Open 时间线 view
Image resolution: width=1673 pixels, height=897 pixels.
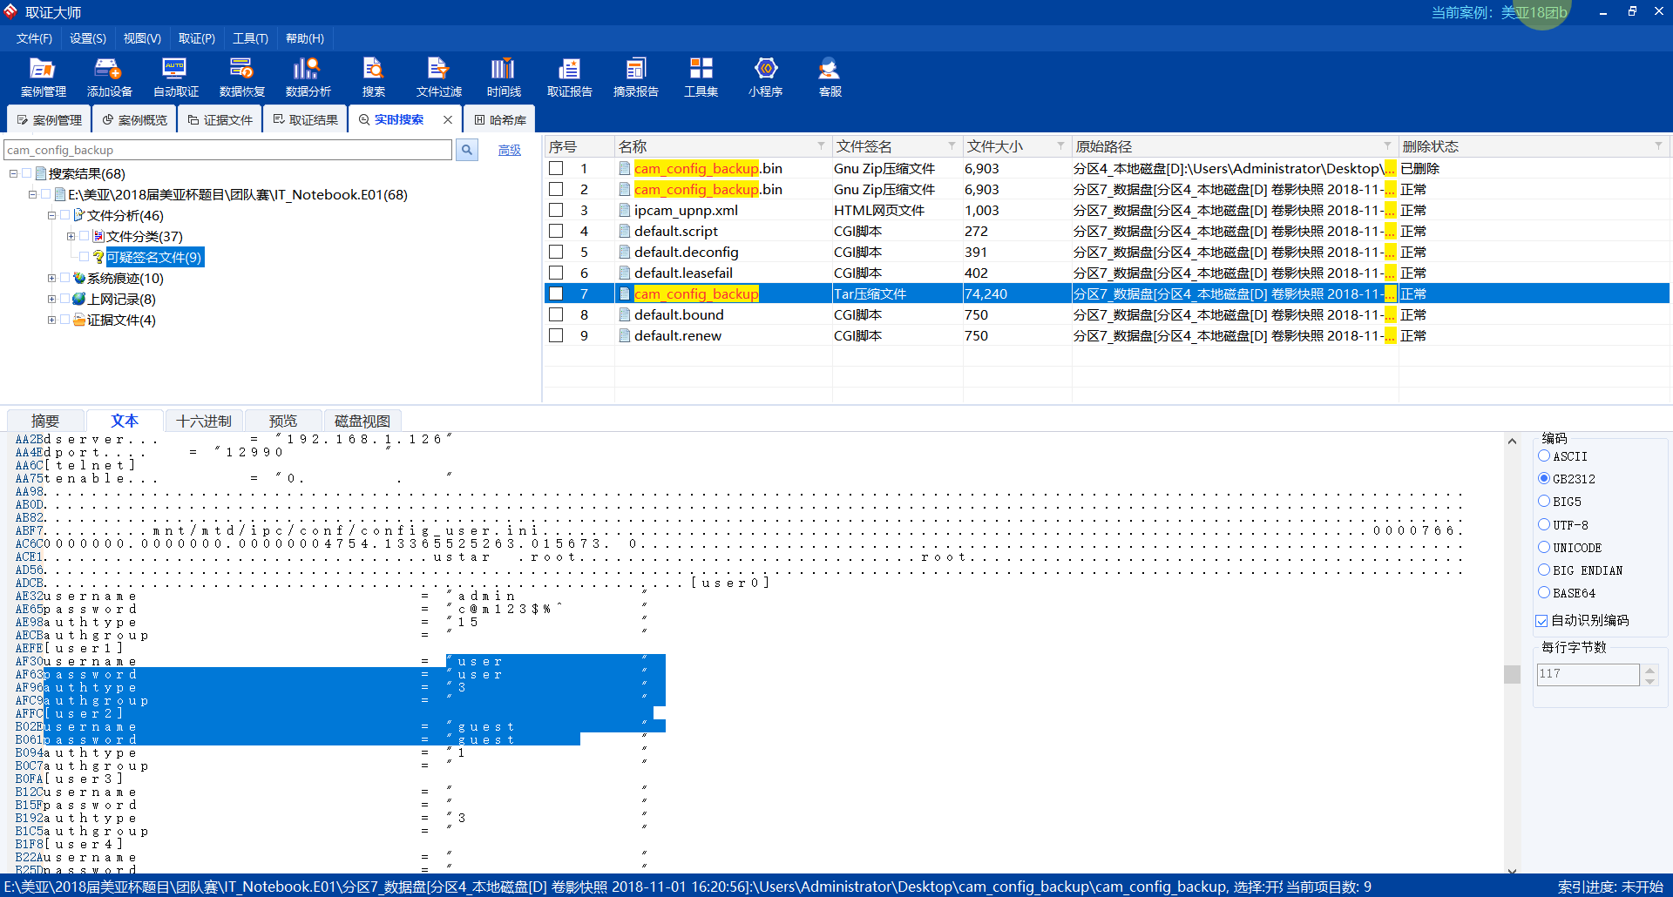point(504,78)
